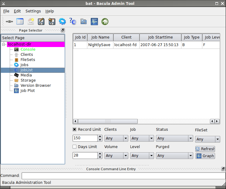Click the Select Page tree header
The width and height of the screenshot is (226, 189).
point(33,38)
